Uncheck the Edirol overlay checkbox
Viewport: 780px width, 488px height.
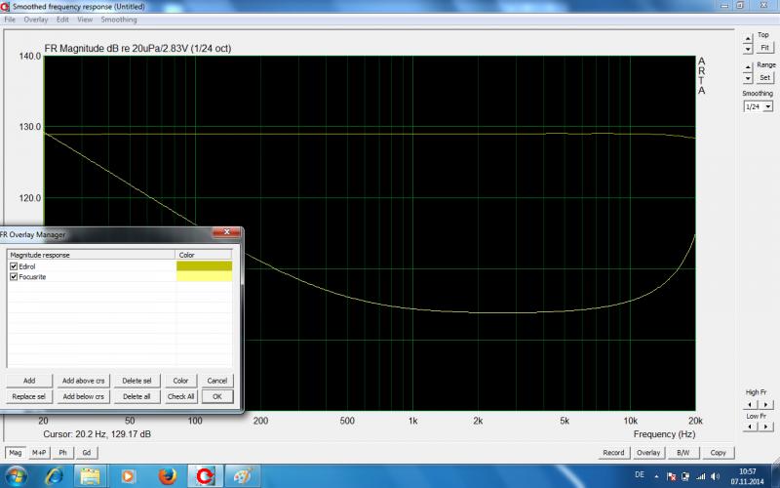click(14, 265)
